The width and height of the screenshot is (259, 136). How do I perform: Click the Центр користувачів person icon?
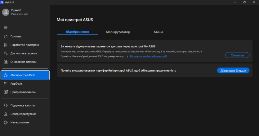(6, 114)
